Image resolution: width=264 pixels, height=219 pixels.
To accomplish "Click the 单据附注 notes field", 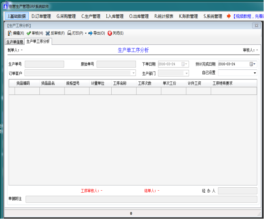I will click(141, 199).
